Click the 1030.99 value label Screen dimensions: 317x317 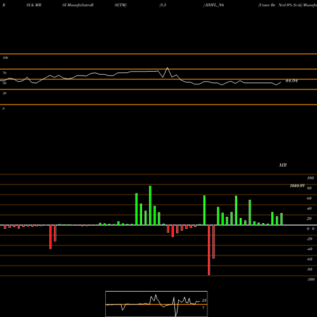(x=297, y=186)
